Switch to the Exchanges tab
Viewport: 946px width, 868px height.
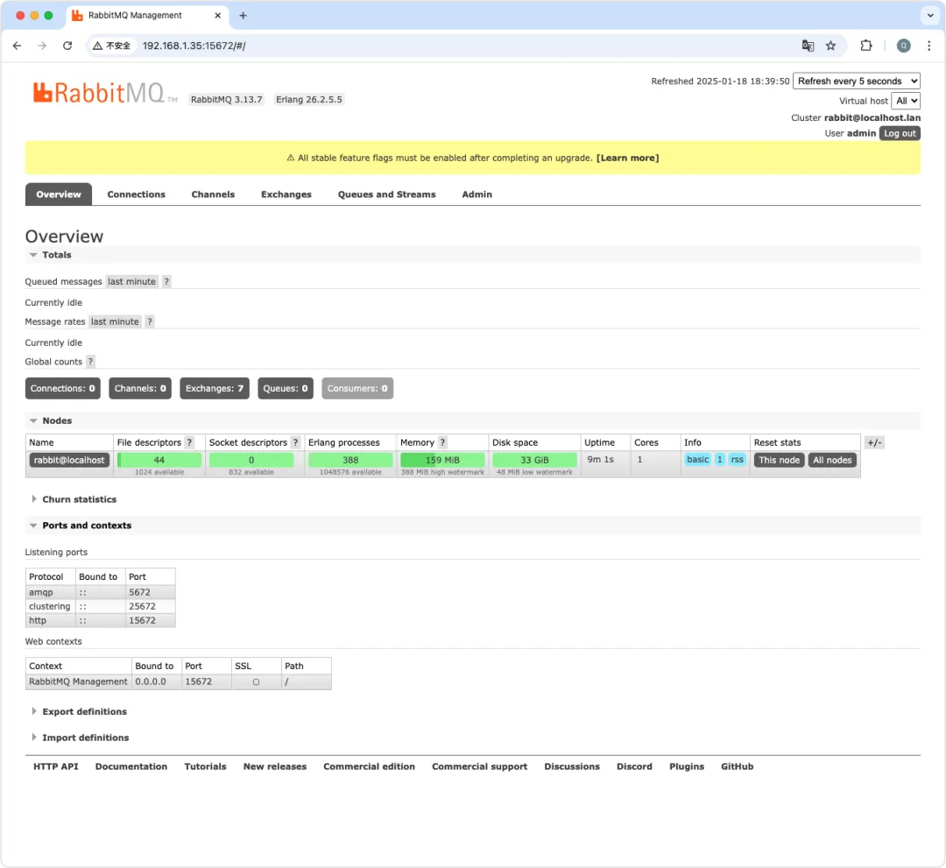(x=286, y=194)
